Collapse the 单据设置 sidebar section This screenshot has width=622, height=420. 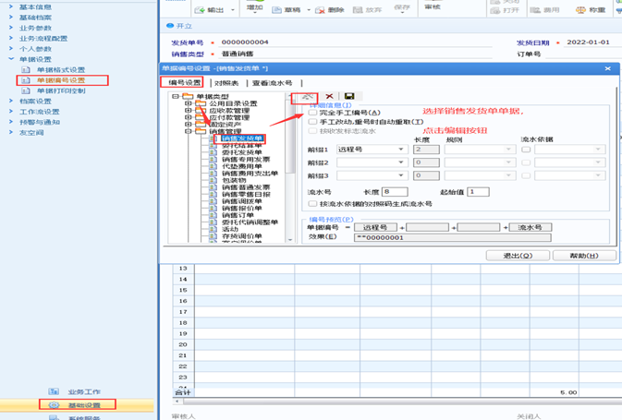(x=11, y=59)
